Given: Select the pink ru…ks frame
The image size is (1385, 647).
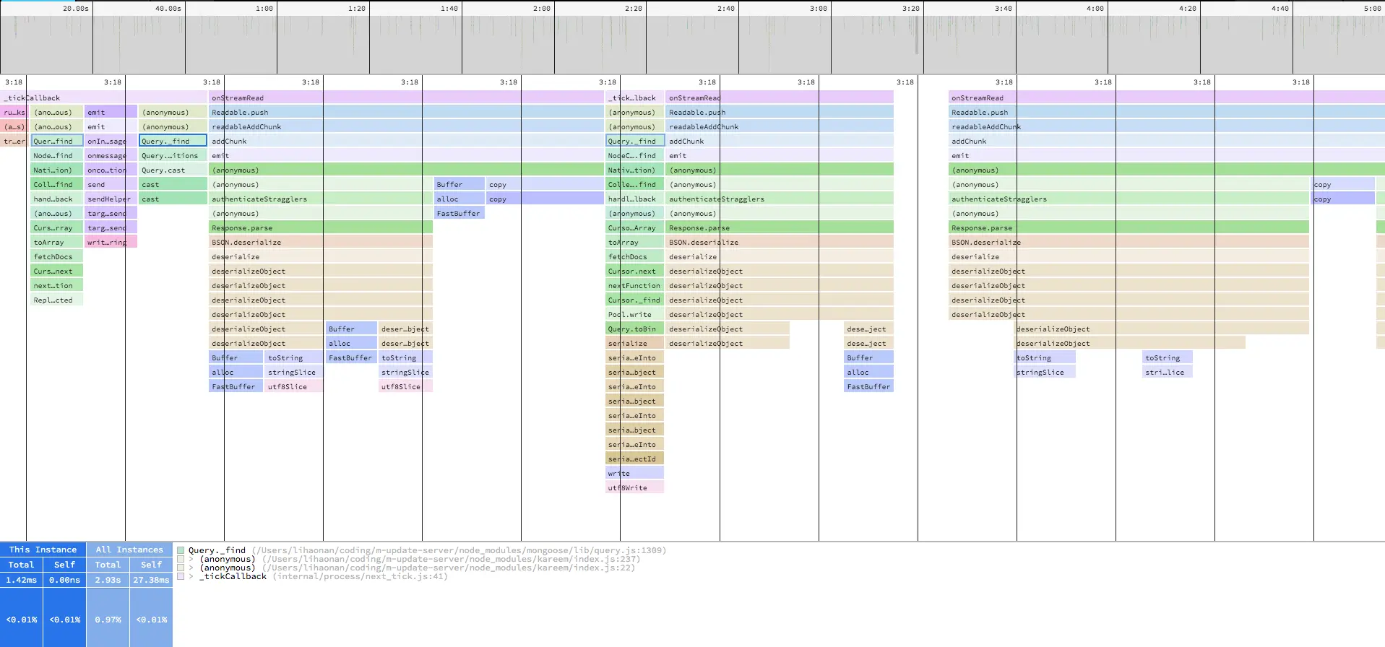Looking at the screenshot, I should click(14, 112).
